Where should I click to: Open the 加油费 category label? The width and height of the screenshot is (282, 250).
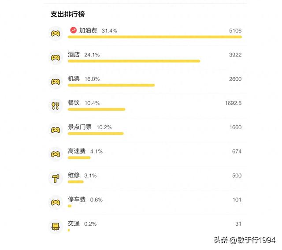pos(88,30)
